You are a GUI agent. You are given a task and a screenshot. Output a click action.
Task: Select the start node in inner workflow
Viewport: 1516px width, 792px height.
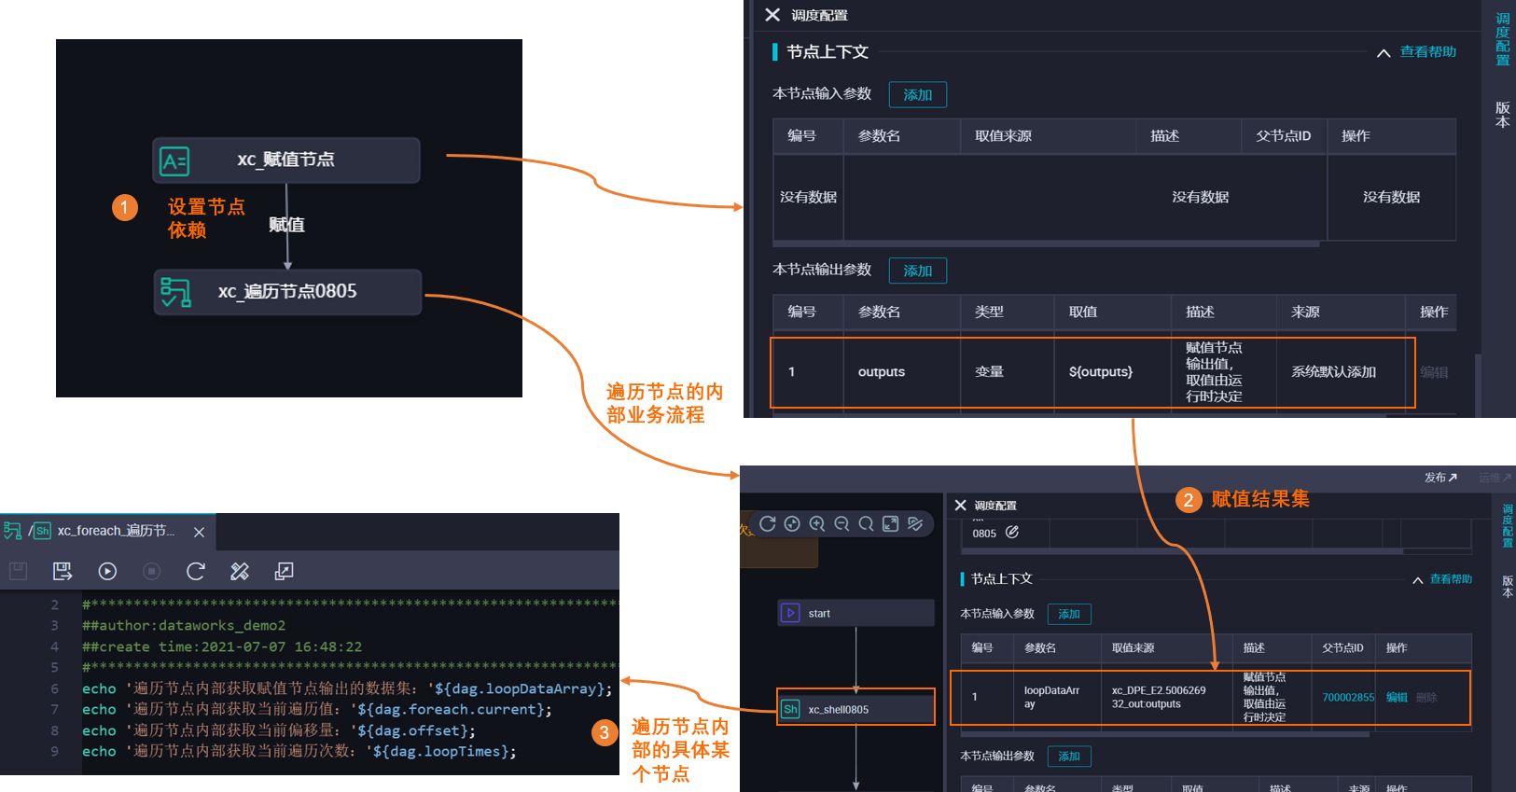(x=855, y=613)
